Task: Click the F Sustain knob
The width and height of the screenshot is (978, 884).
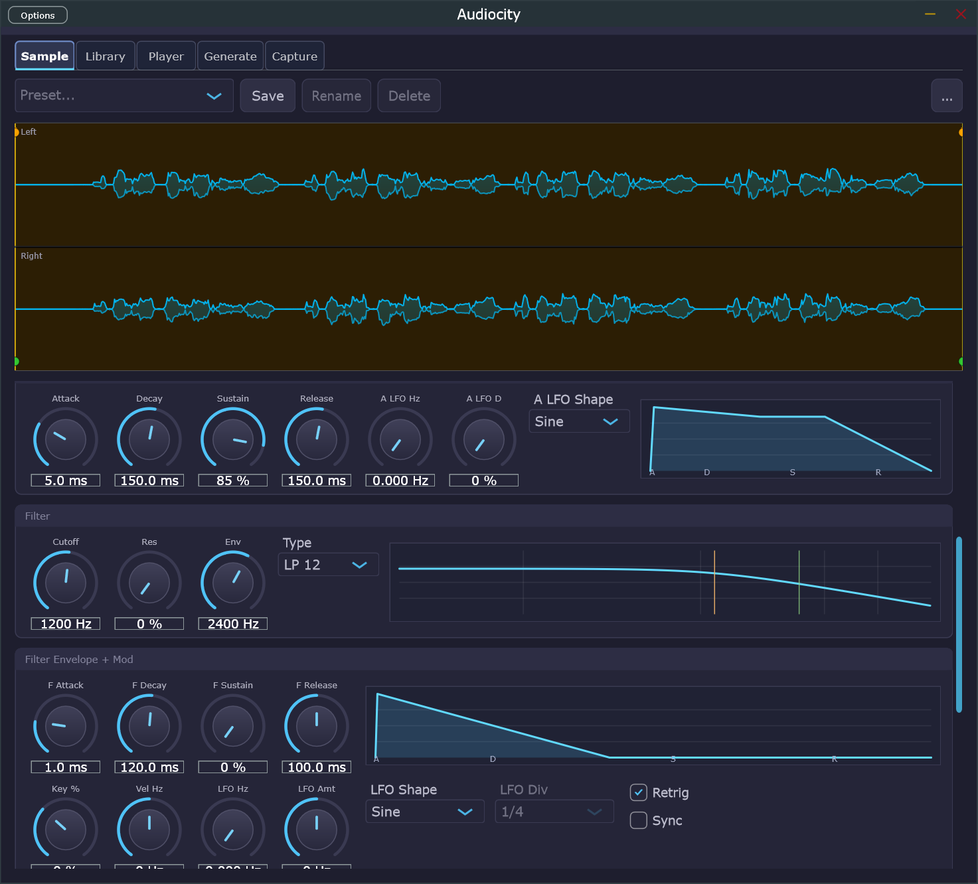Action: point(233,726)
